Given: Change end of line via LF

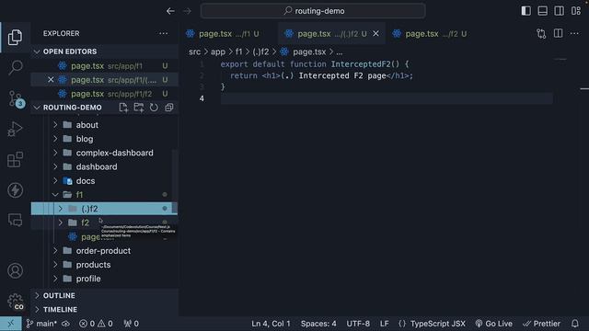Looking at the screenshot, I should pos(385,324).
